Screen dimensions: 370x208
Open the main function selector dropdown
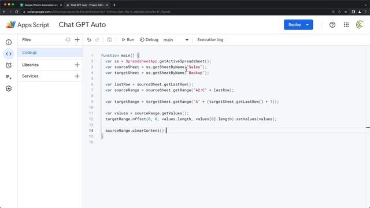176,40
